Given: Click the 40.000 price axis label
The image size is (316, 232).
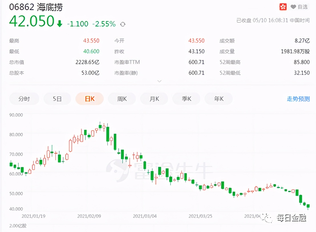Looking at the screenshot, I should [x=16, y=209].
